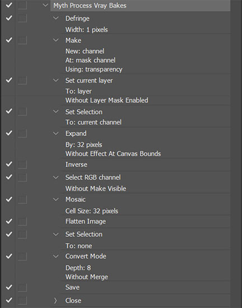242x308 pixels.
Task: Select the Set current layer step
Action: pyautogui.click(x=89, y=80)
